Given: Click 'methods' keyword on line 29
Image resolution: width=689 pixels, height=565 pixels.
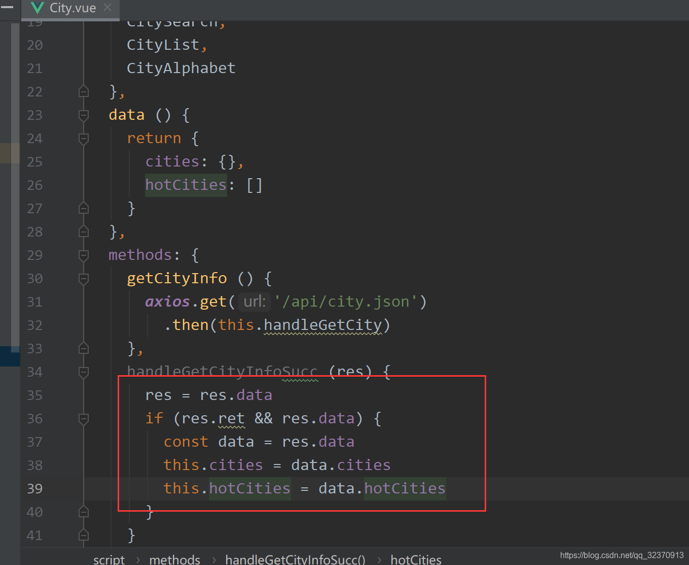Looking at the screenshot, I should 140,255.
